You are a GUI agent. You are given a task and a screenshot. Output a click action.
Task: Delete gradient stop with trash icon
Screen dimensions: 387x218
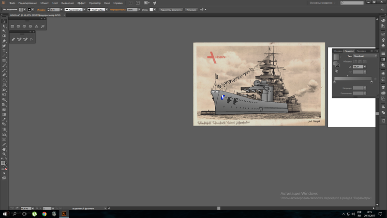pyautogui.click(x=375, y=79)
